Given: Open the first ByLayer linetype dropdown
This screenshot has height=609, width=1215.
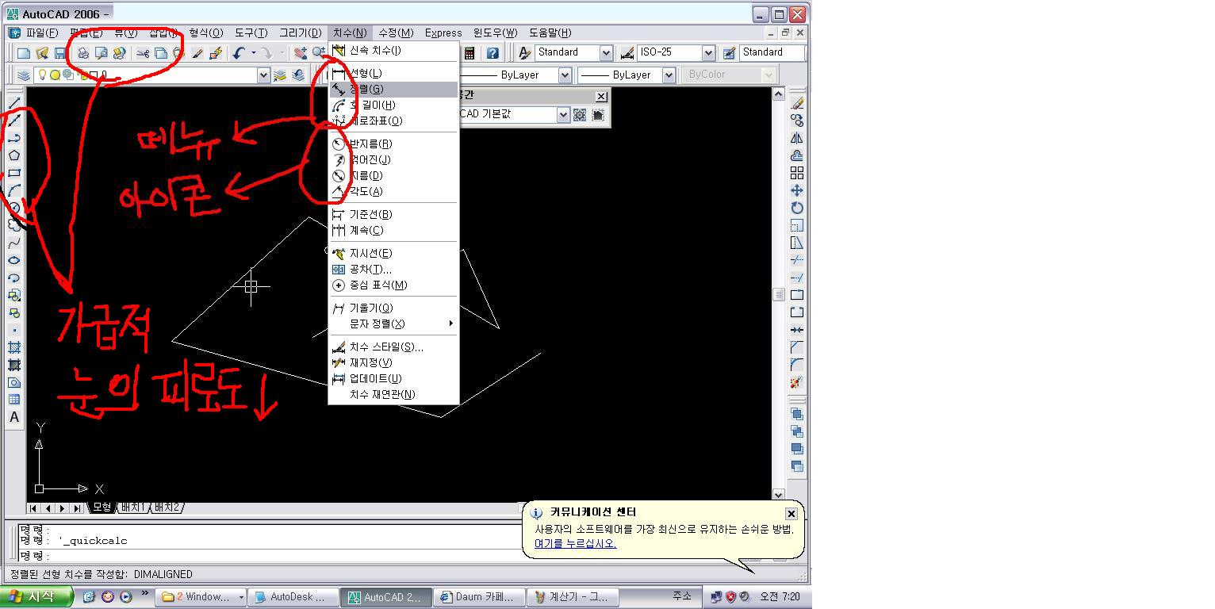Looking at the screenshot, I should point(565,75).
